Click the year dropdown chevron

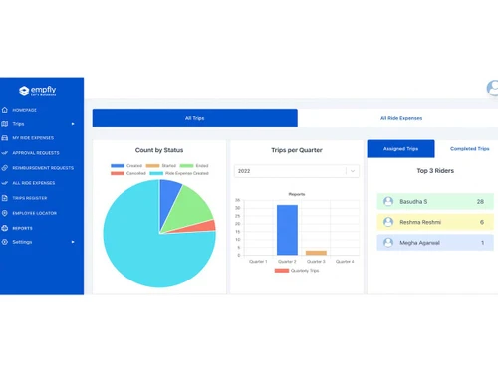(353, 171)
